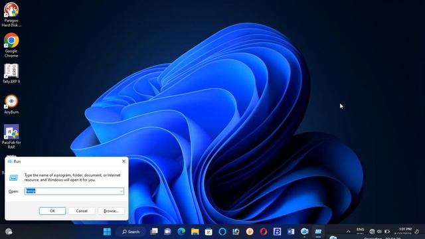Open File Explorer from the taskbar
Viewport: 425px width, 239px height.
tap(195, 232)
